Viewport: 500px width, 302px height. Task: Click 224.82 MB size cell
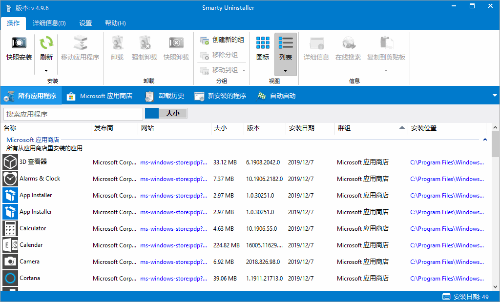pos(227,245)
